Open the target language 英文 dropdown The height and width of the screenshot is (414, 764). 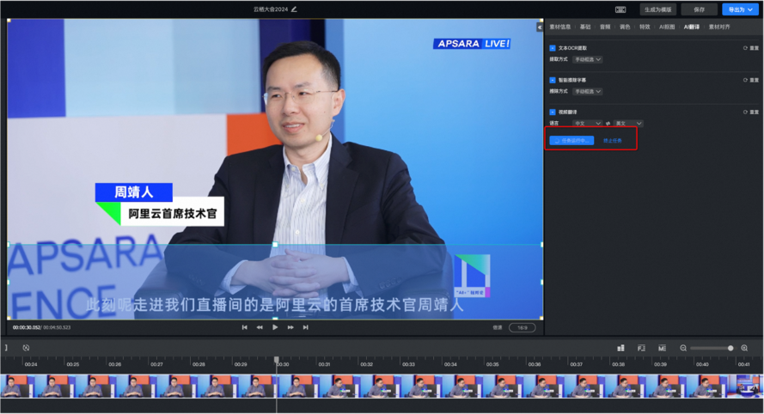pyautogui.click(x=628, y=124)
